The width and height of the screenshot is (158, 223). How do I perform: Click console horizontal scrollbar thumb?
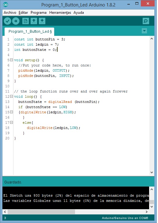coord(41,212)
